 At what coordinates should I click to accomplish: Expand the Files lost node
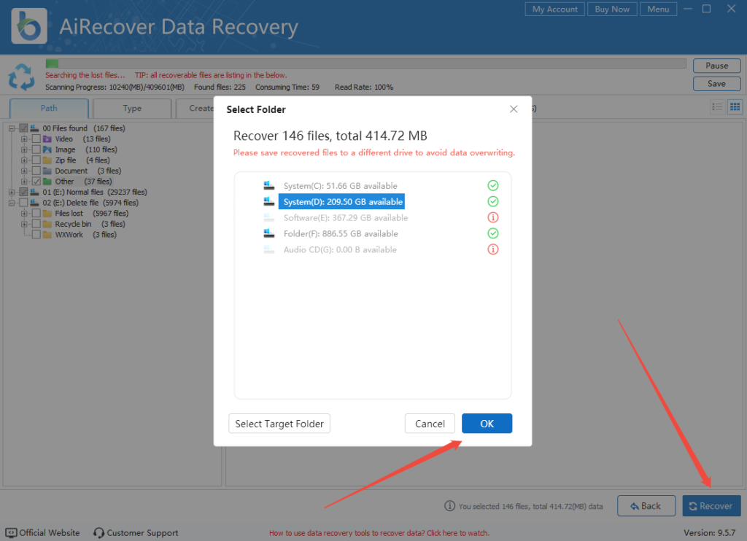pos(25,213)
